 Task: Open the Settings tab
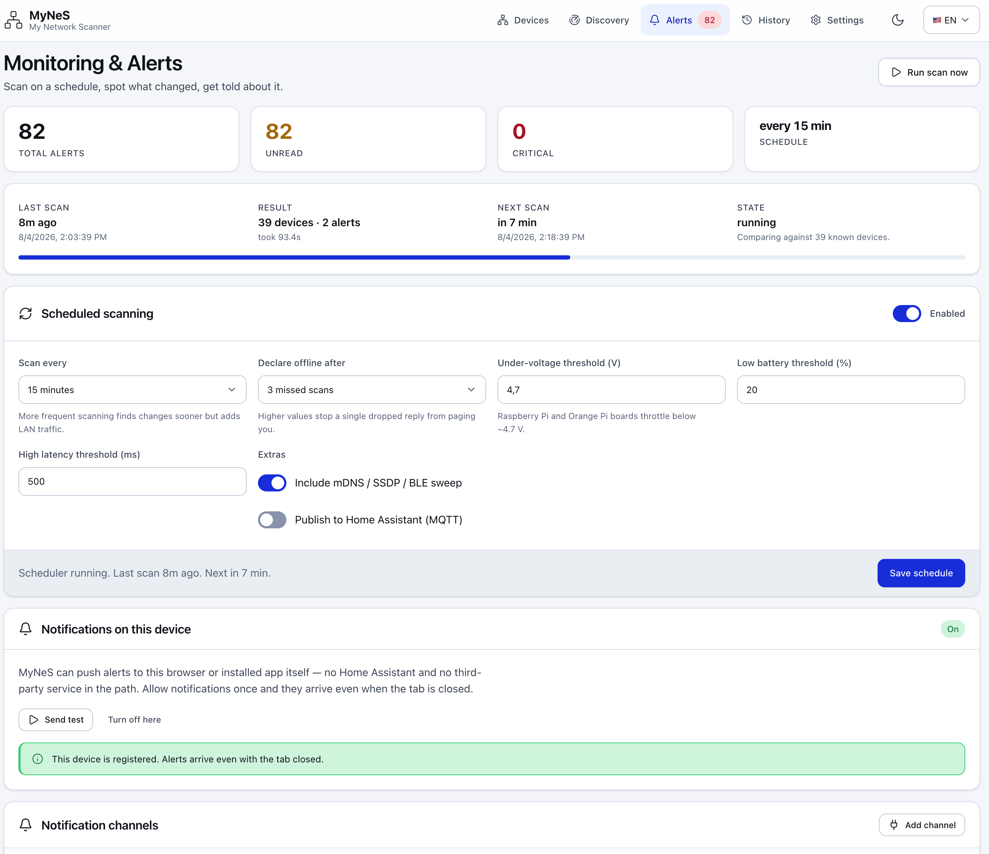click(x=837, y=20)
